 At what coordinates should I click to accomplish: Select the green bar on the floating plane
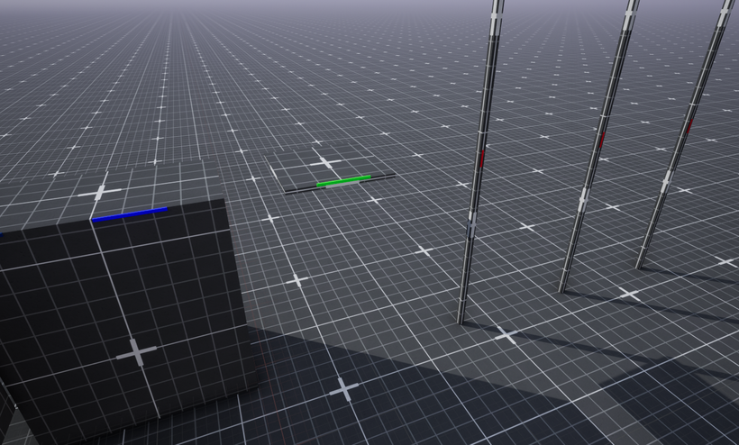point(343,181)
